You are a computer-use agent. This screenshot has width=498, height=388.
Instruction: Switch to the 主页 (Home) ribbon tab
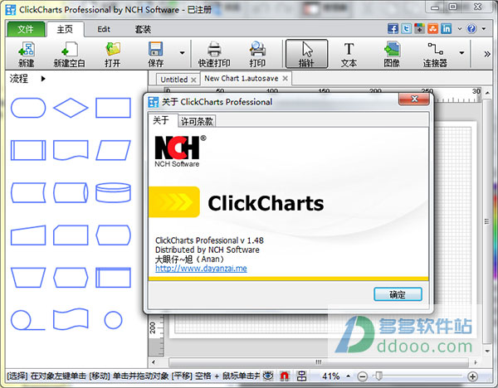point(65,29)
